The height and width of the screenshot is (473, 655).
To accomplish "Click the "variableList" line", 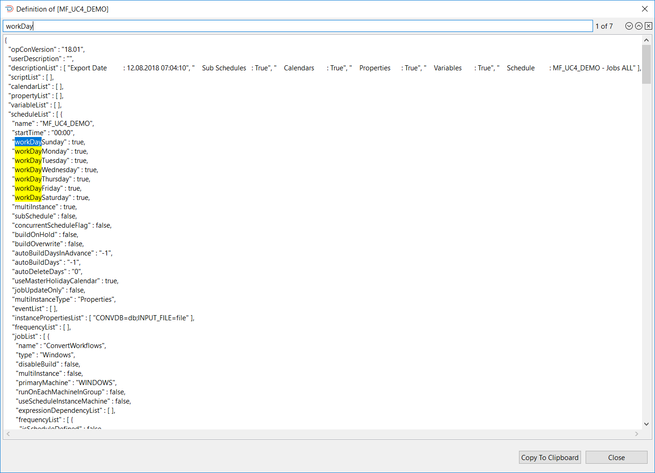I will point(35,105).
